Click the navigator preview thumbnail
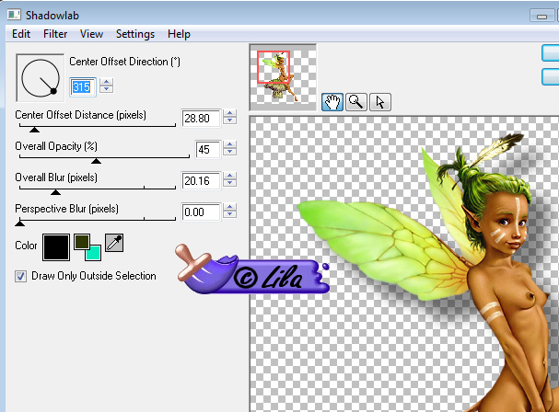The width and height of the screenshot is (559, 412). (283, 77)
